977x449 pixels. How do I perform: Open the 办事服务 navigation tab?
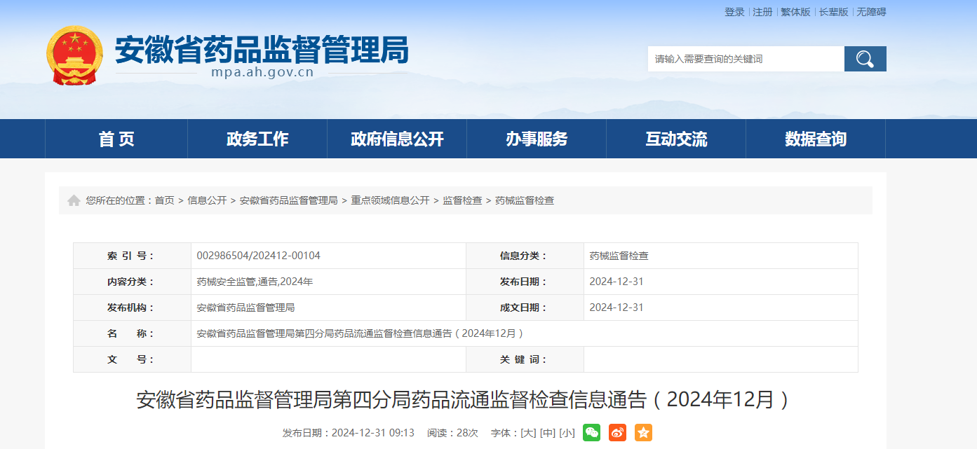pyautogui.click(x=537, y=139)
